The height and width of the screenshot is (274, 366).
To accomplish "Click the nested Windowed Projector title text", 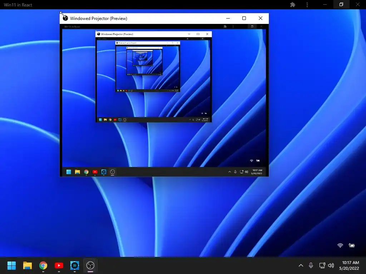I will 117,34.
